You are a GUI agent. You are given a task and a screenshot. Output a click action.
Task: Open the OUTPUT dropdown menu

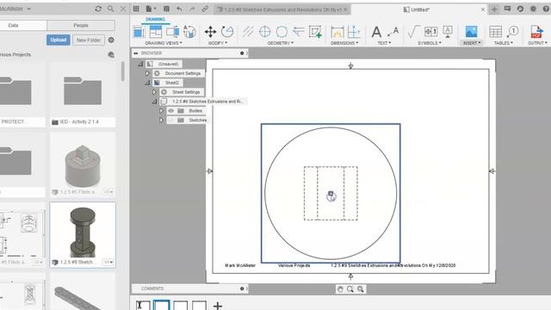pos(537,43)
